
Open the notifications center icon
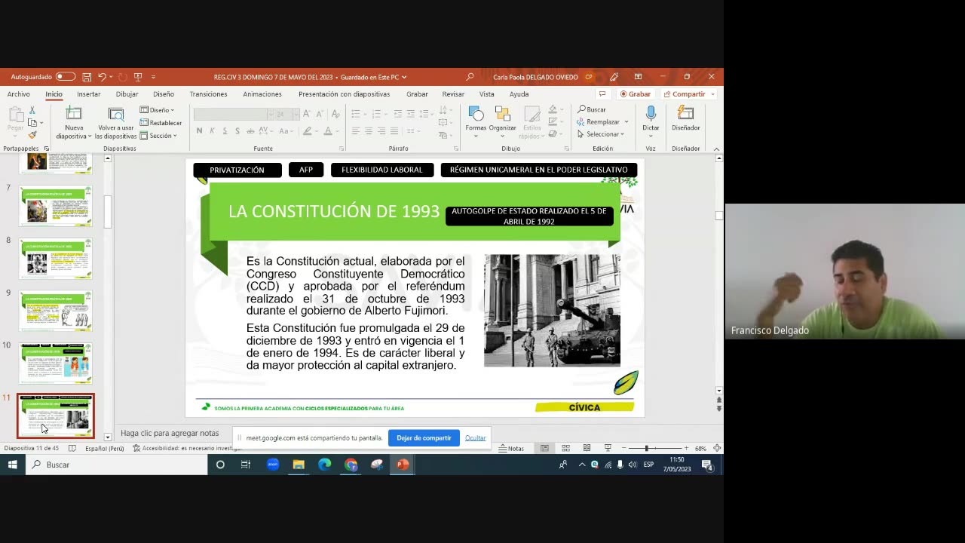[x=707, y=465]
